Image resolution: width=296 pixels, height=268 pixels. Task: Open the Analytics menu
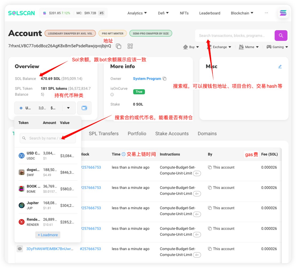pyautogui.click(x=137, y=13)
